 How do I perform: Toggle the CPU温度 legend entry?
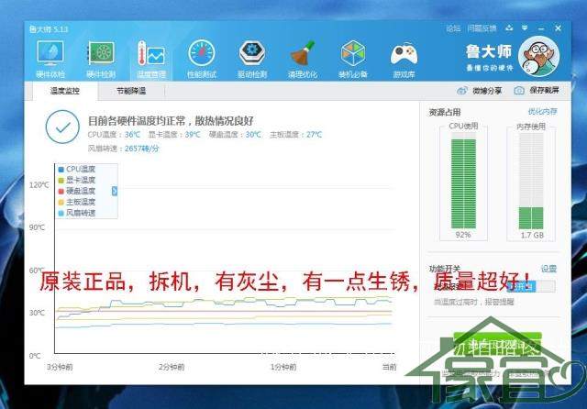pyautogui.click(x=77, y=169)
